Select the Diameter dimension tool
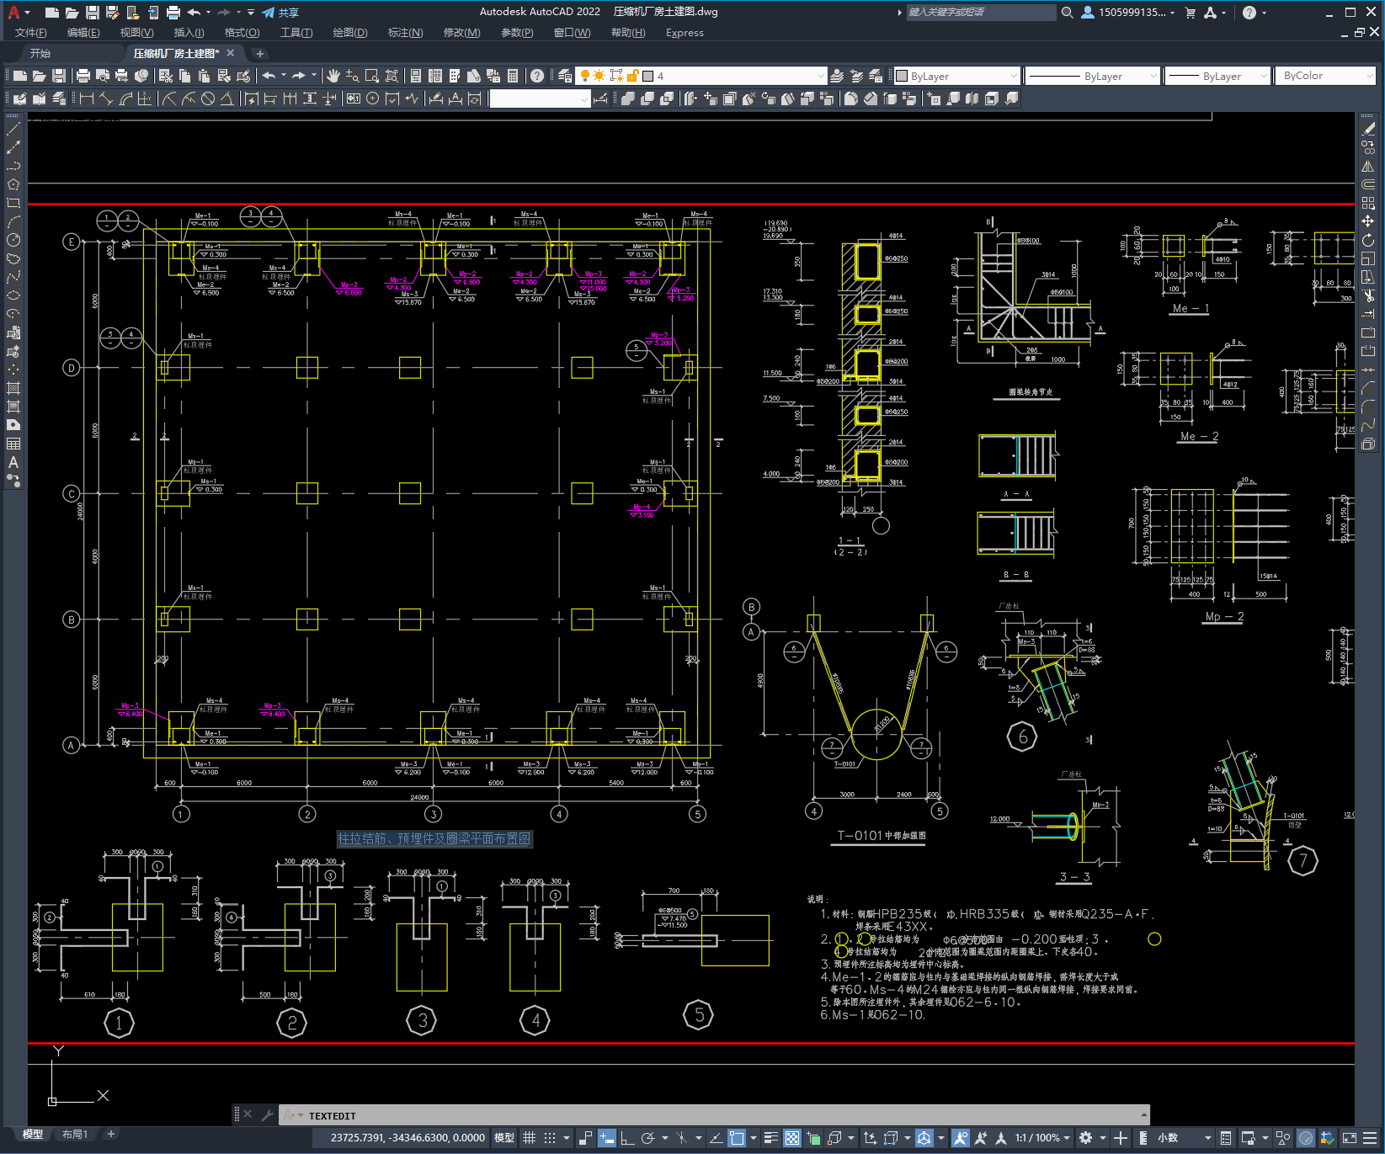 click(208, 98)
